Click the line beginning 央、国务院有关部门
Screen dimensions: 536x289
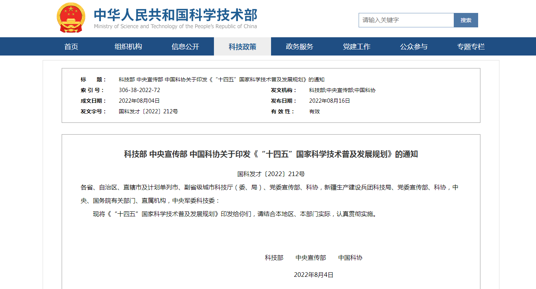click(150, 200)
